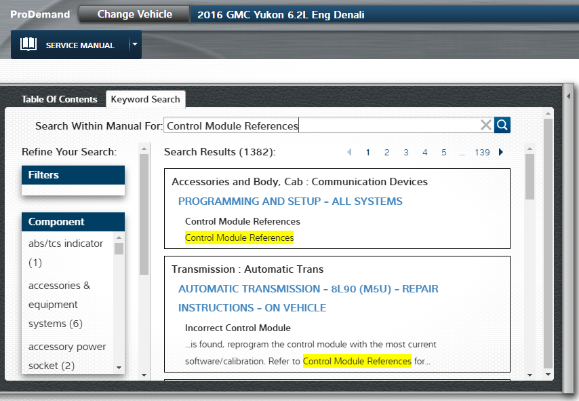Click the magnifier search button
The width and height of the screenshot is (579, 401).
[x=502, y=125]
